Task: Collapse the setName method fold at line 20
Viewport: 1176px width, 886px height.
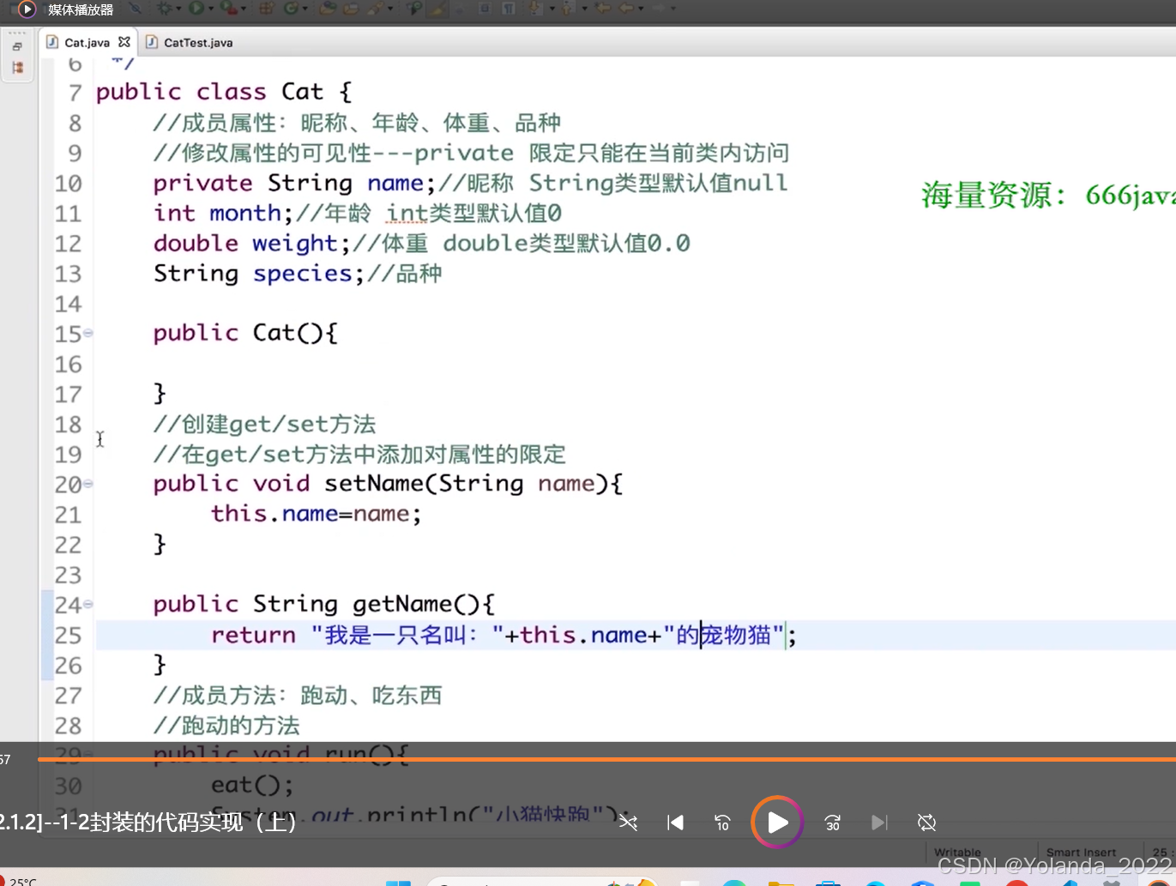Action: [88, 484]
